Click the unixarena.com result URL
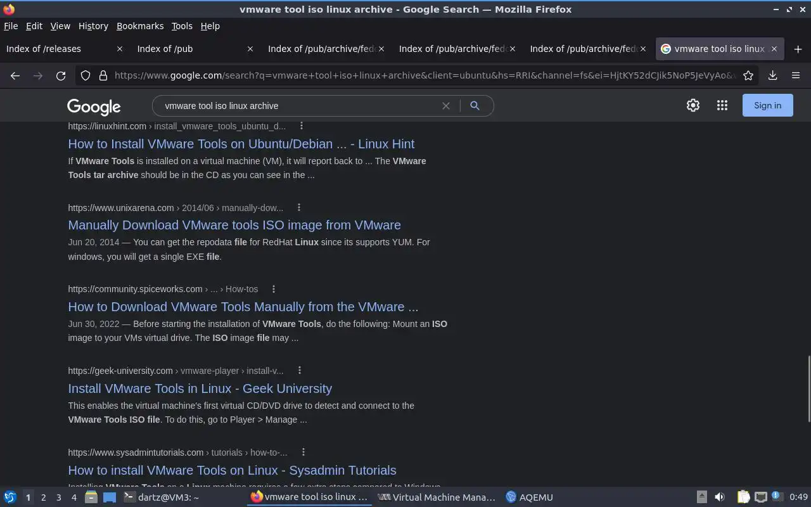Screen dimensions: 811x507 coord(176,208)
